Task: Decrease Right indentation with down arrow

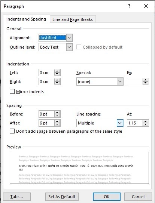Action: (x=57, y=83)
